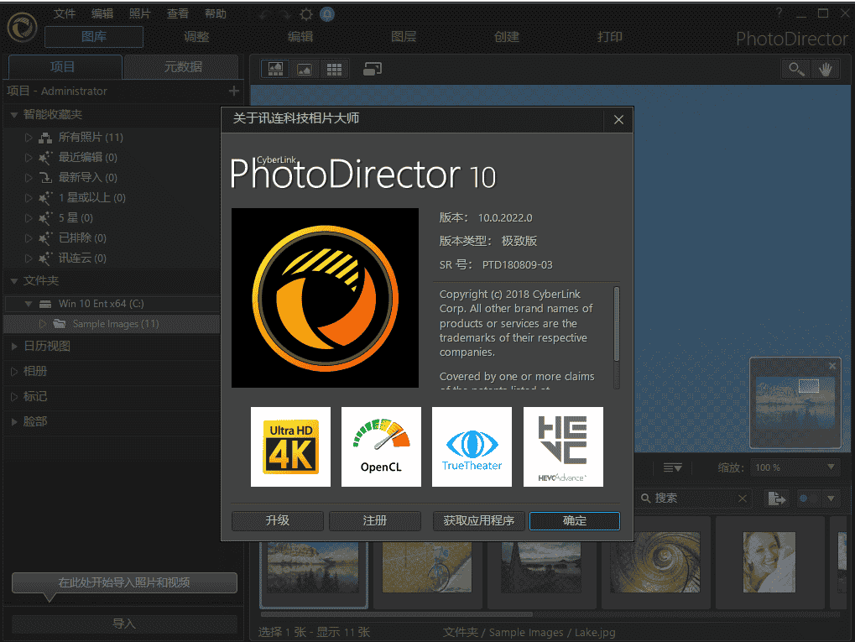Screen dimensions: 855x642
Task: Click the copyright text scrollbar
Action: tap(617, 323)
